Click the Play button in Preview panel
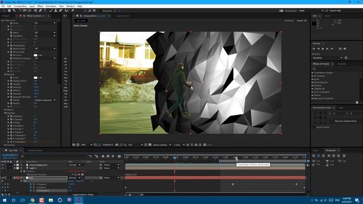The width and height of the screenshot is (363, 204). (x=323, y=49)
